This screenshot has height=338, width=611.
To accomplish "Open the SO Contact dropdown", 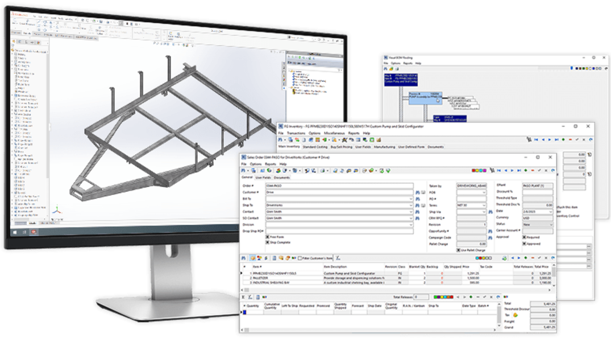I will [411, 218].
